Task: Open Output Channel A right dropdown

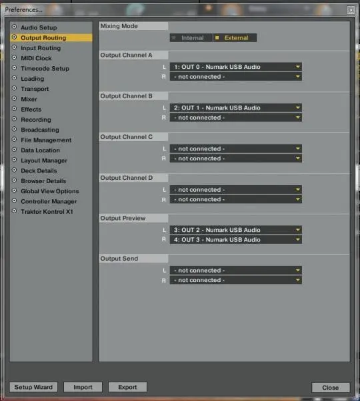Action: (x=236, y=76)
